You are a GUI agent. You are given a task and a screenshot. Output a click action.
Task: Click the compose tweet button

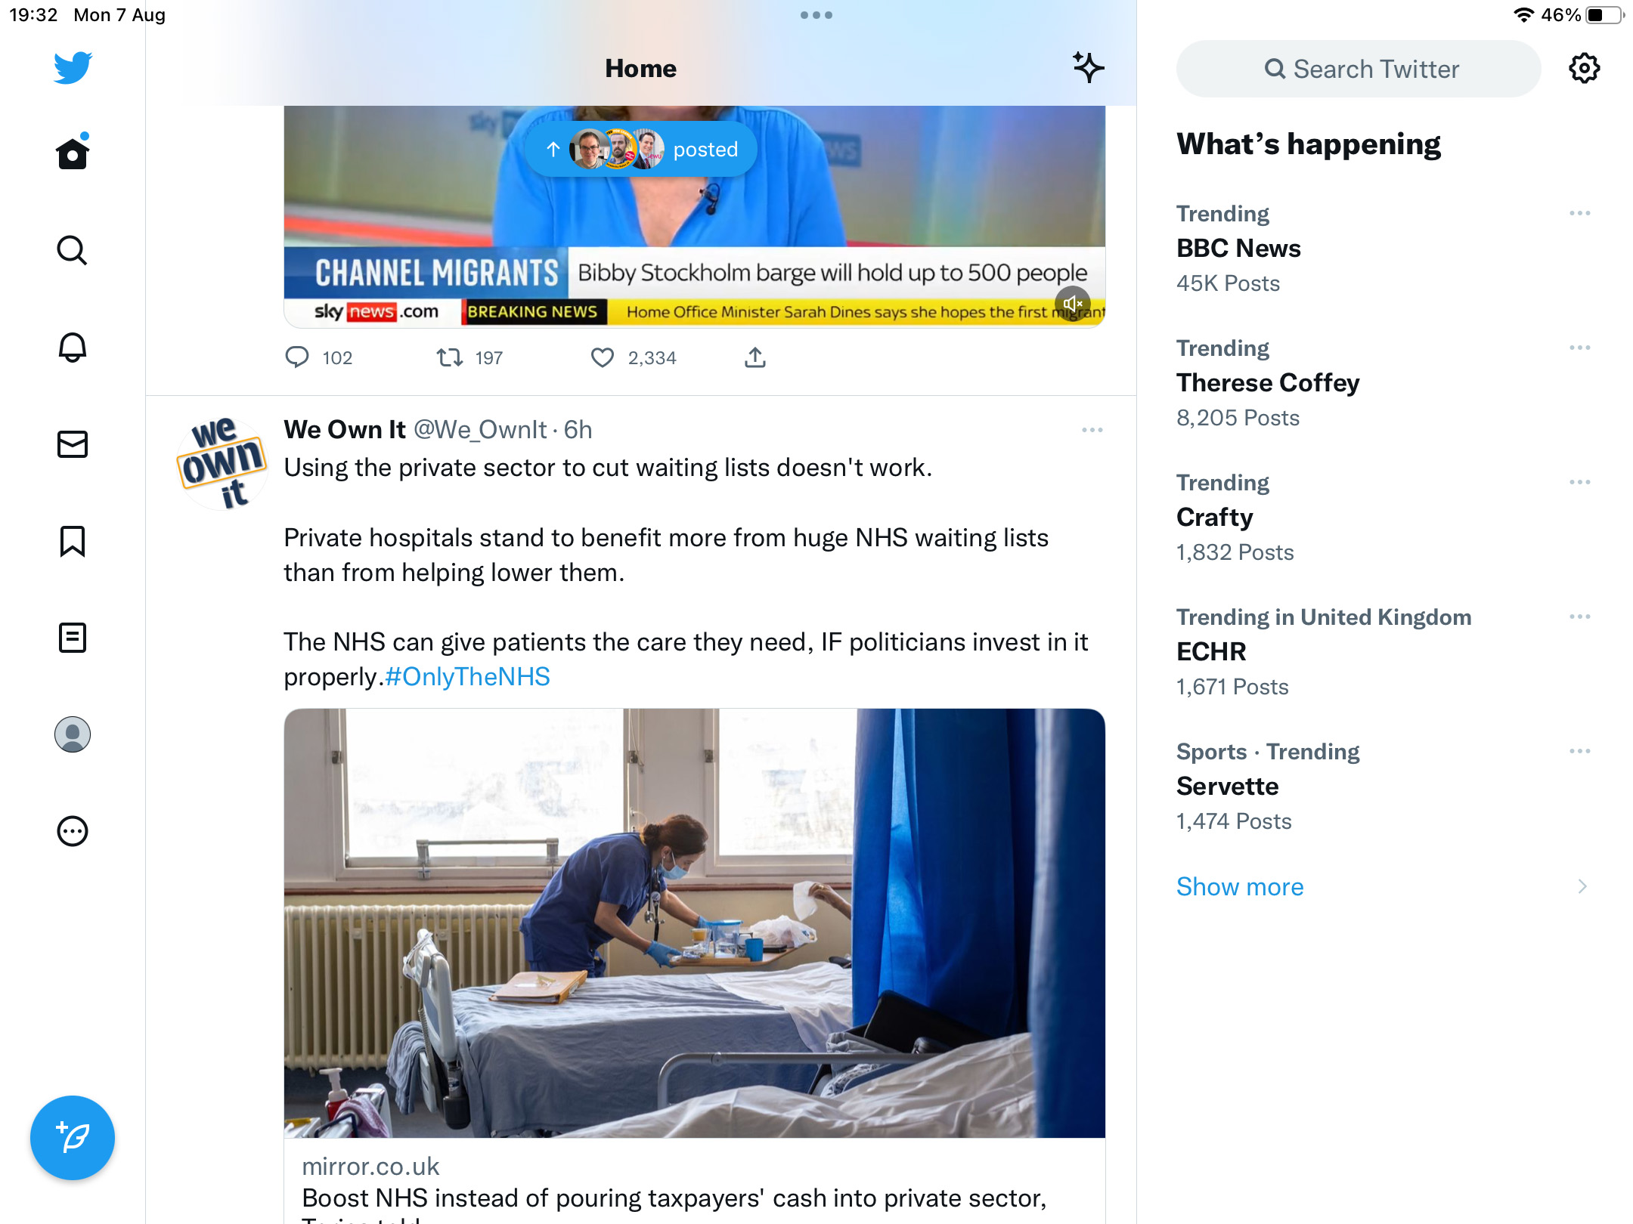tap(73, 1138)
